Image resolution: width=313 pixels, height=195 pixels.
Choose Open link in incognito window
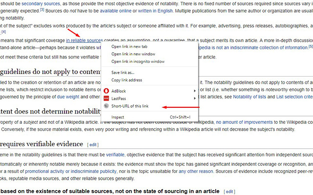coord(138,61)
